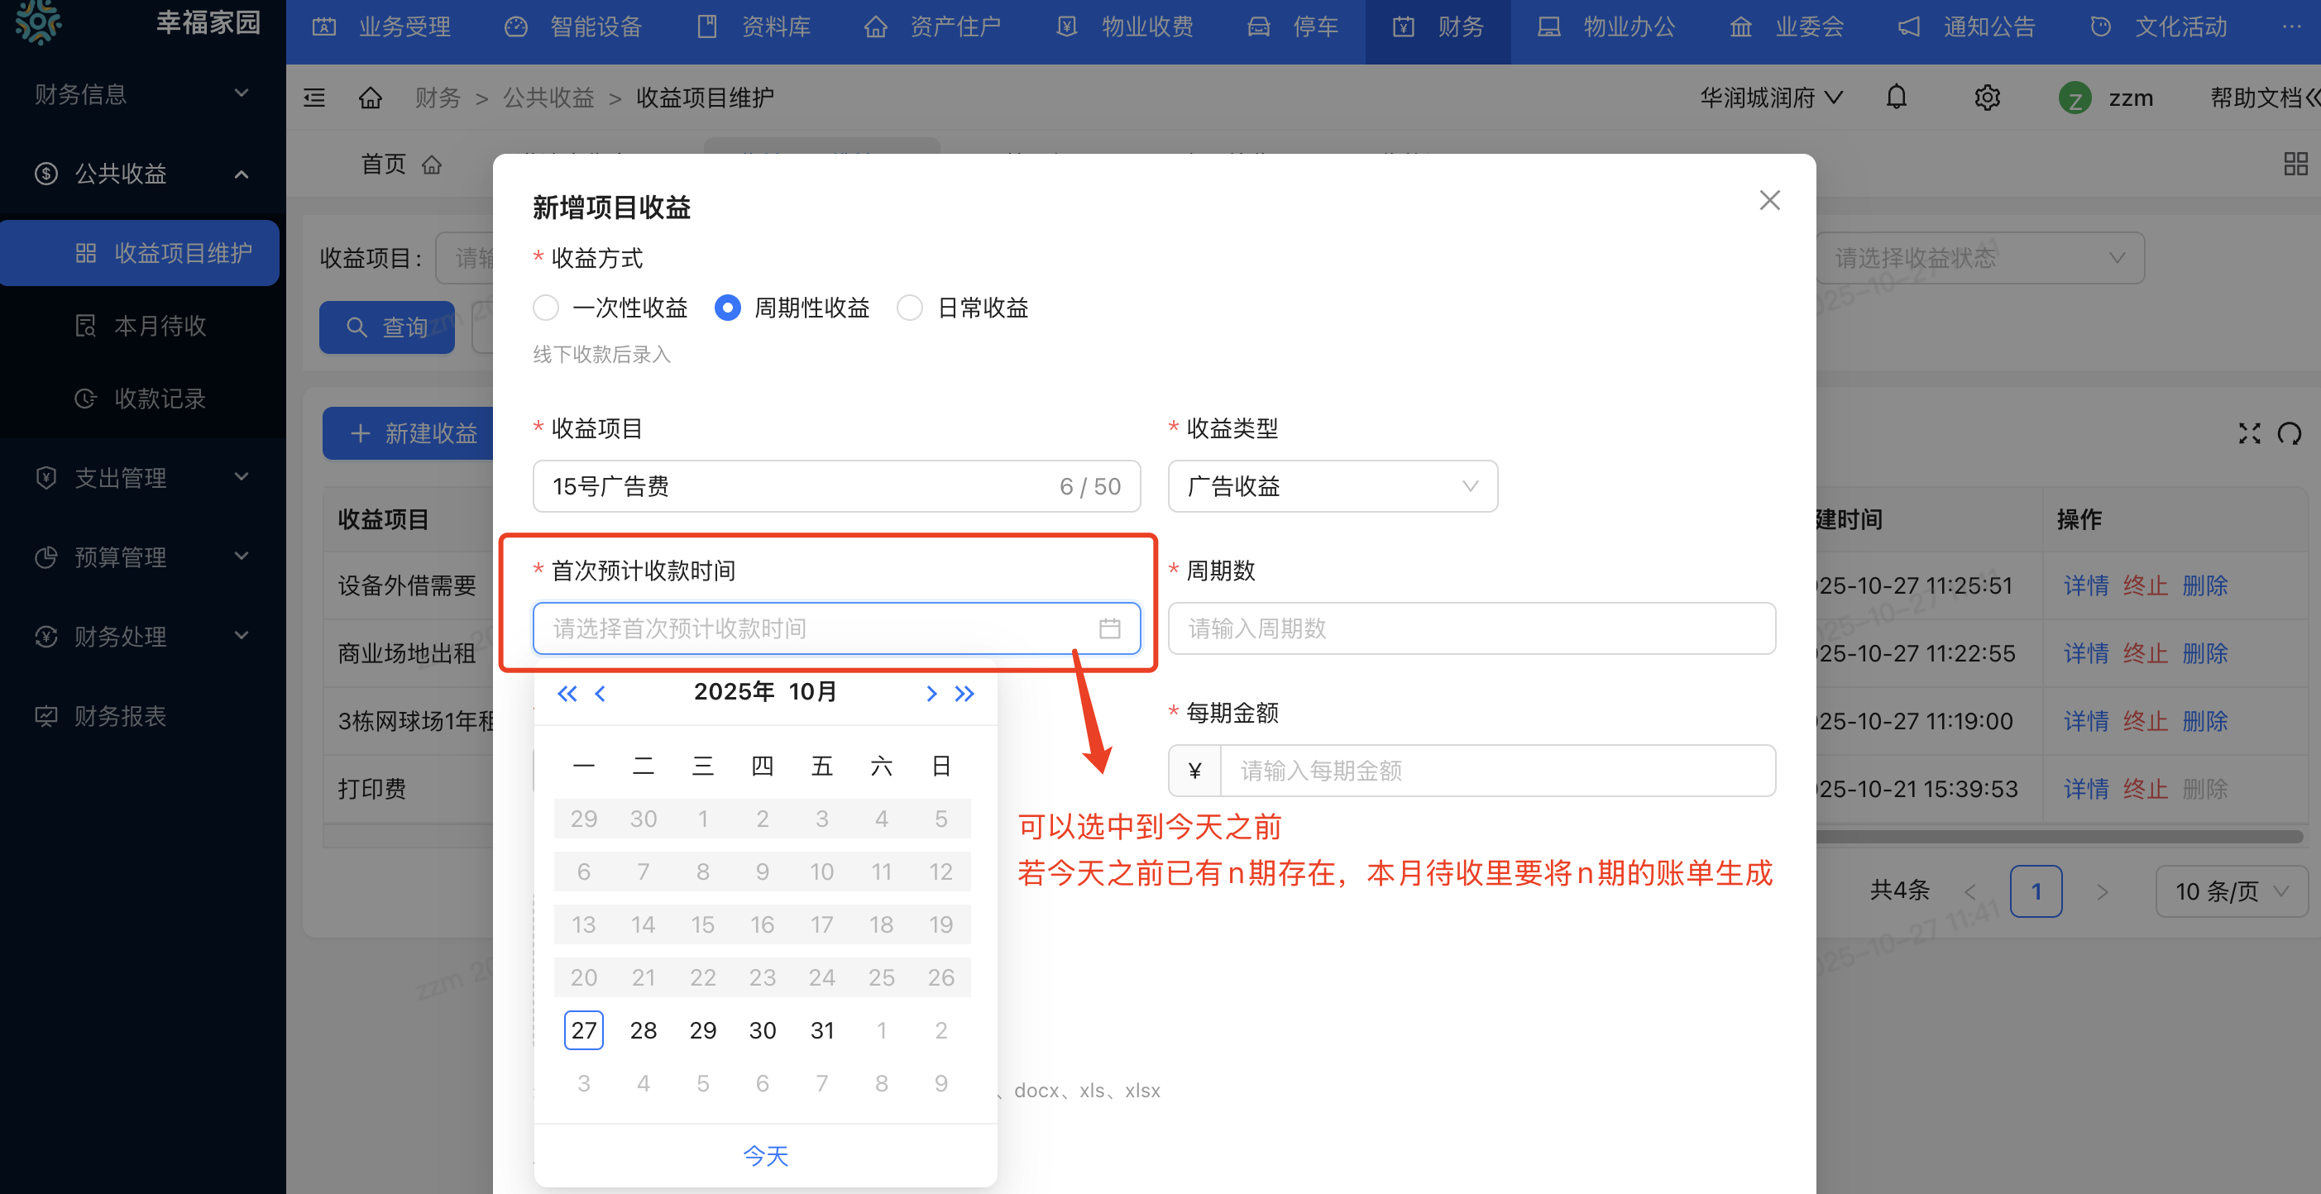Click calendar icon in date field
The image size is (2321, 1194).
[1109, 628]
